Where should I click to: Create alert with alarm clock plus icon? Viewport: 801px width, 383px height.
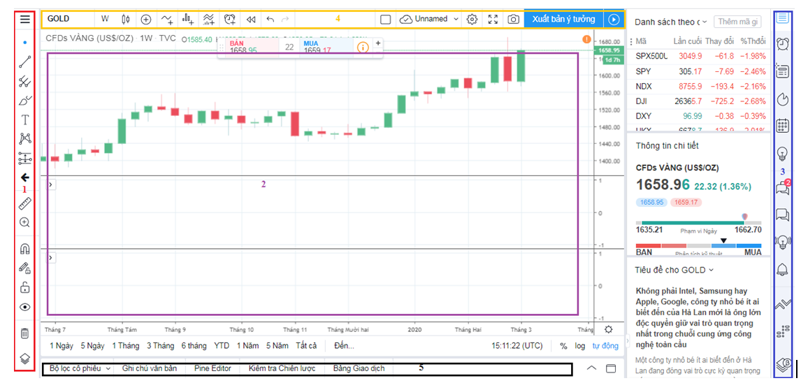pos(230,20)
